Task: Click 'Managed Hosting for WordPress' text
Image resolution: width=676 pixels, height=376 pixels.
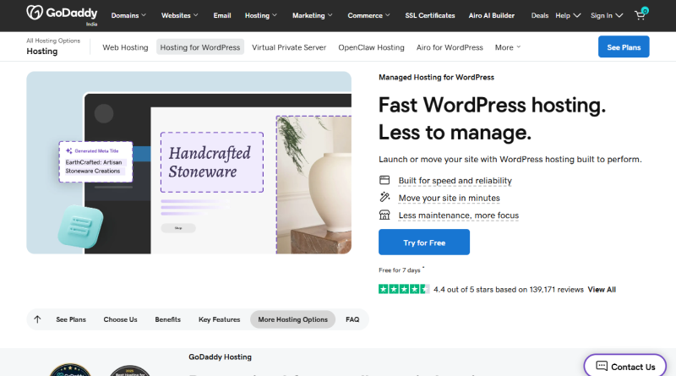Action: pos(436,77)
